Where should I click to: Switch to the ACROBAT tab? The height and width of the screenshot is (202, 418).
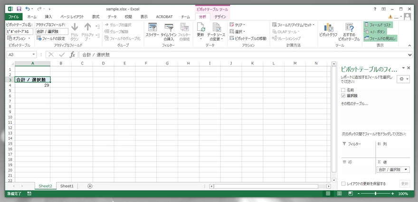click(164, 17)
